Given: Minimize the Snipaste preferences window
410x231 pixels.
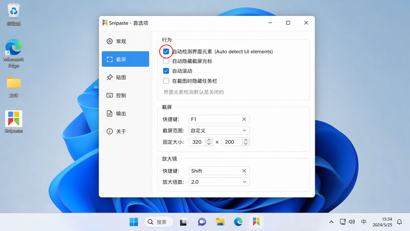Looking at the screenshot, I should tap(270, 23).
